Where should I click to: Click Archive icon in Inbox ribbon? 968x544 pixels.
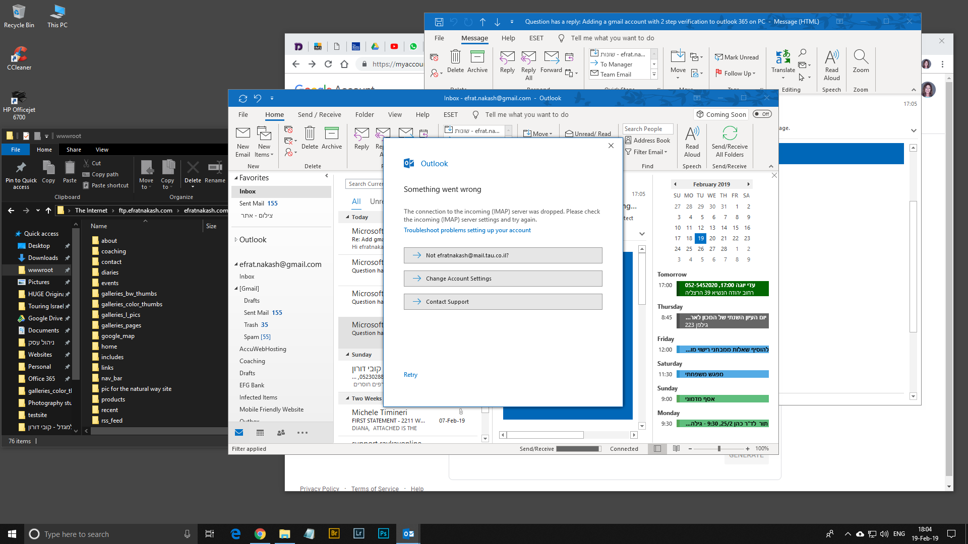point(331,138)
